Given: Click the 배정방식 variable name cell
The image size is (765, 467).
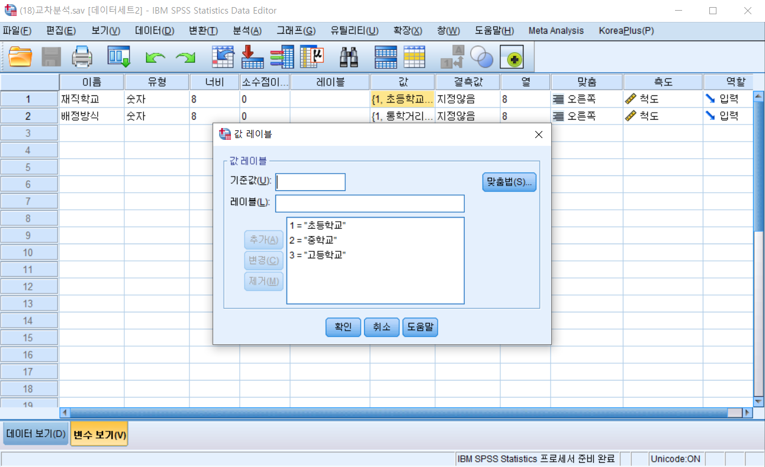Looking at the screenshot, I should click(x=92, y=116).
